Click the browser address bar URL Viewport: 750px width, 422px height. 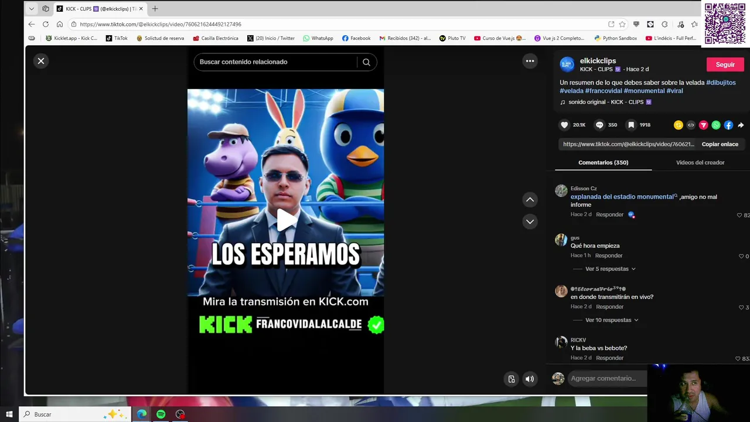pyautogui.click(x=161, y=25)
